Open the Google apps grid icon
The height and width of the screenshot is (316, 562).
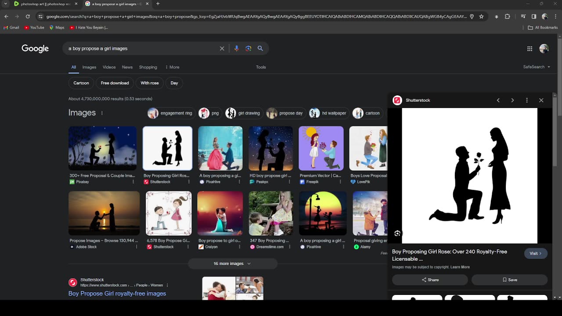click(x=530, y=49)
